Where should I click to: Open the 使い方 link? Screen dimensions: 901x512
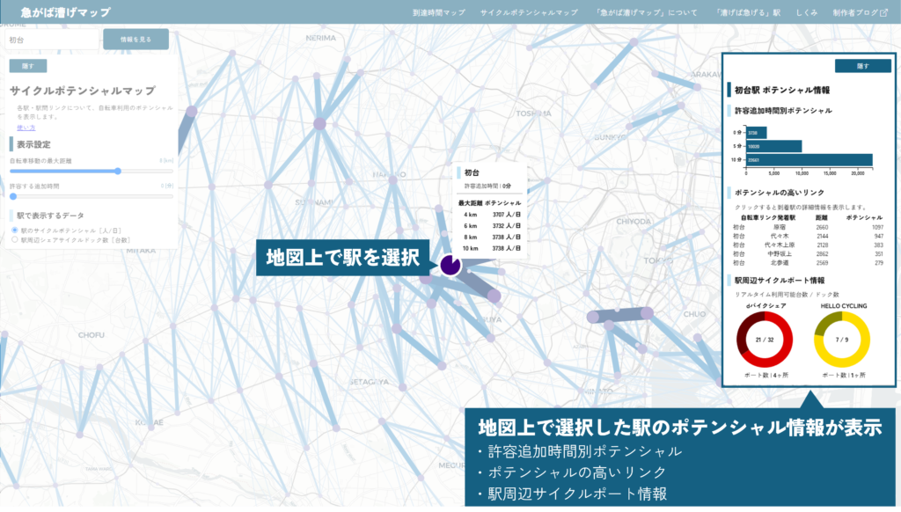26,128
